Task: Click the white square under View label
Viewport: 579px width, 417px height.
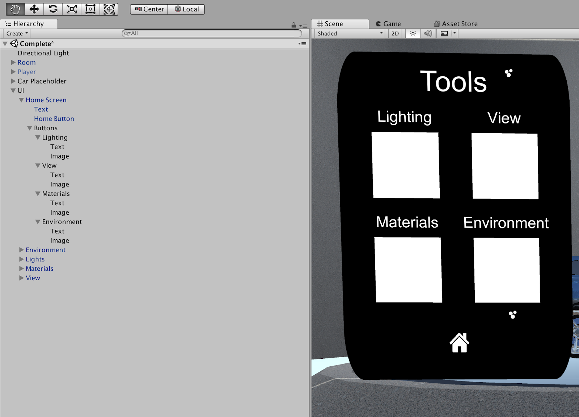Action: click(x=505, y=166)
